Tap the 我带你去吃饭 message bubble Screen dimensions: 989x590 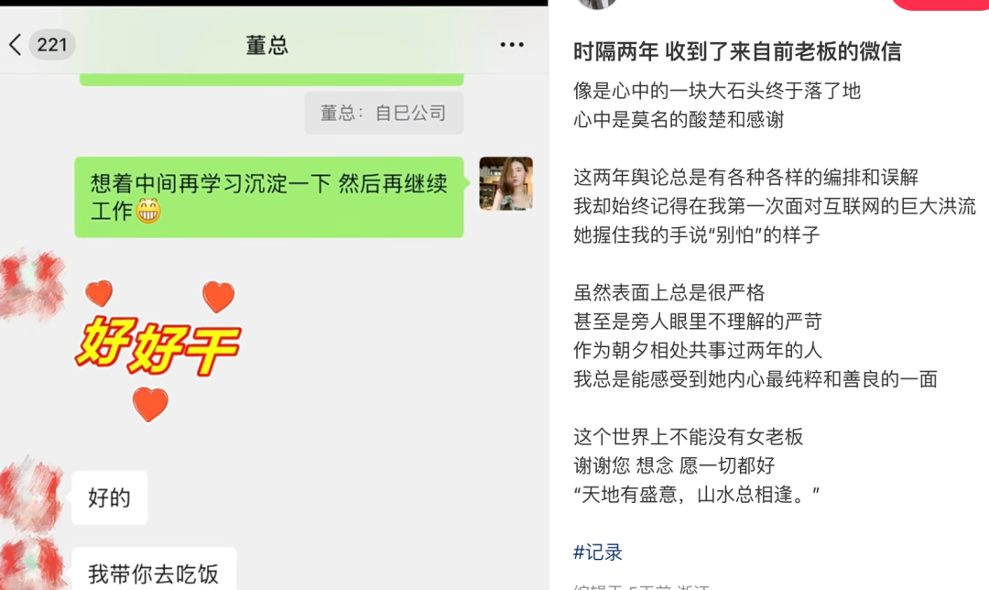click(x=154, y=569)
